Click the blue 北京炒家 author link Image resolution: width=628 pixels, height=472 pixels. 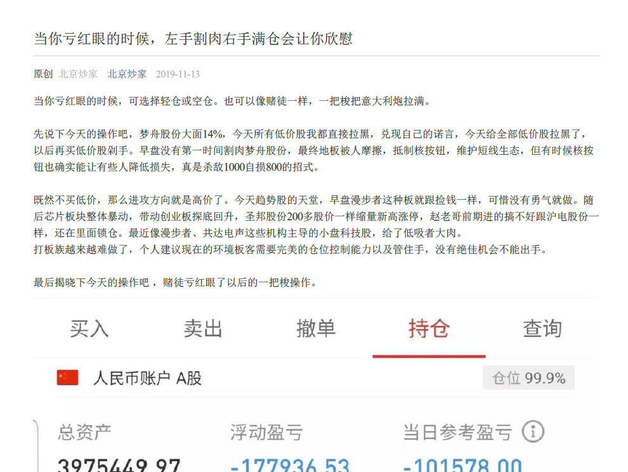127,74
